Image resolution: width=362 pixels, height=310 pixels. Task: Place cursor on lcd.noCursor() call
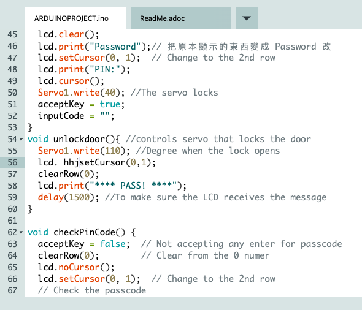76,267
